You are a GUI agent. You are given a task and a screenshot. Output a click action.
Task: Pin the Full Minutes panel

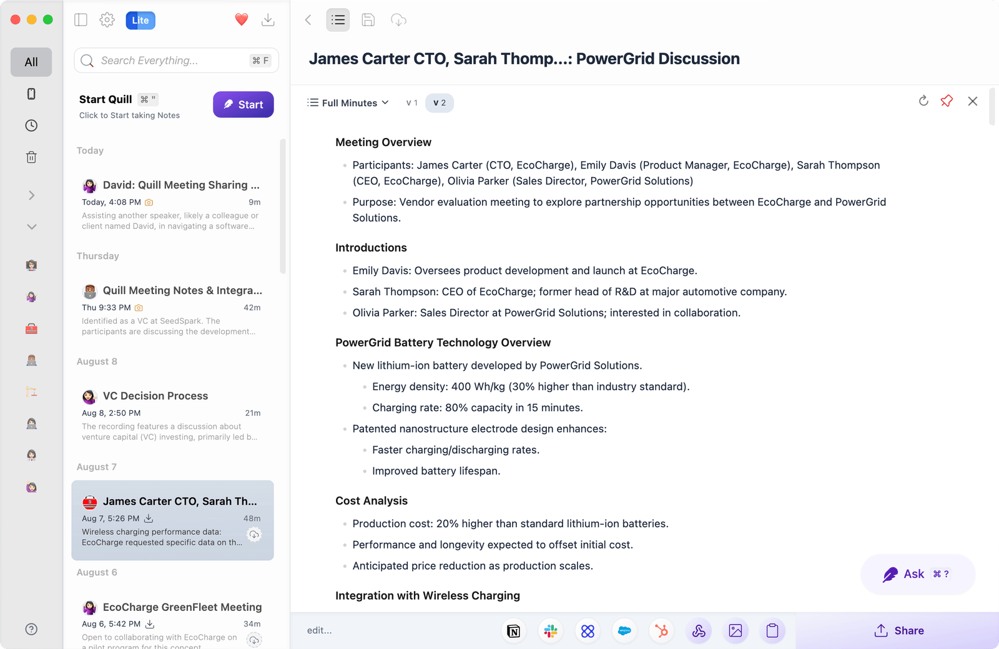(947, 100)
